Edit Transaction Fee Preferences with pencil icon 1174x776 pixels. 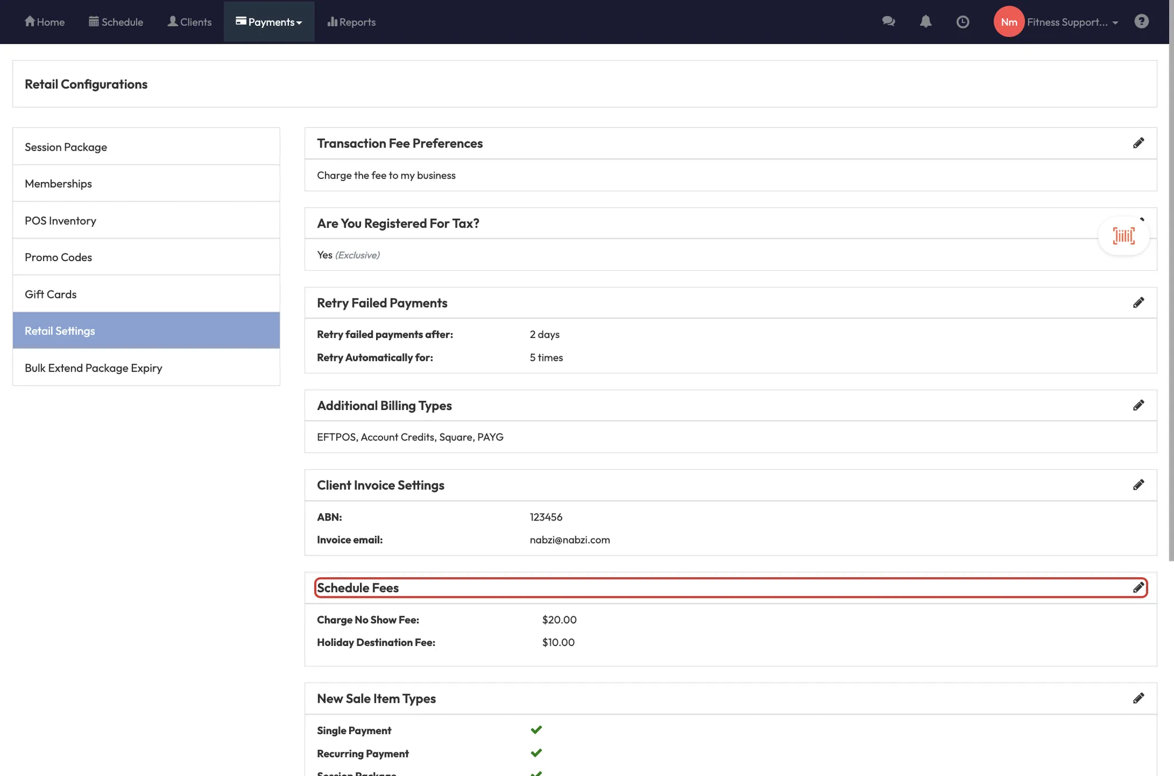tap(1138, 143)
